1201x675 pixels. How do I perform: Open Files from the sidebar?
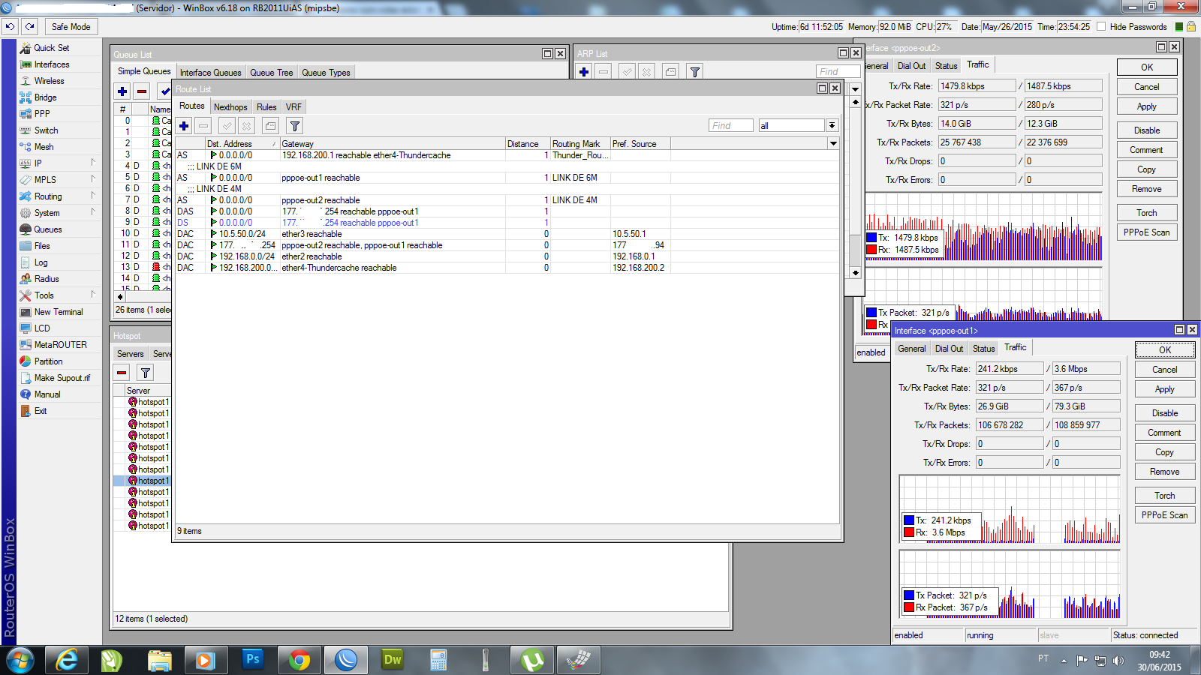pyautogui.click(x=42, y=246)
